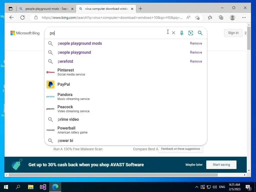
Task: Show hidden system tray icons
Action: pyautogui.click(x=197, y=187)
